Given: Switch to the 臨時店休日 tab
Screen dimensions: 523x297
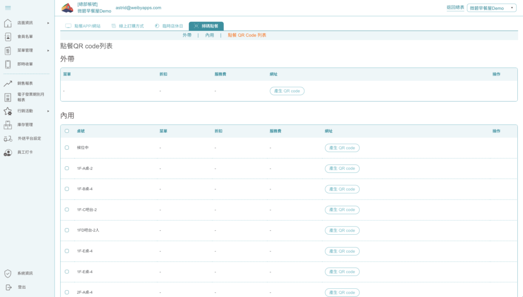Looking at the screenshot, I should click(169, 26).
